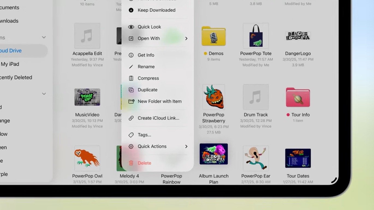Click the Acappella Edit file name
The height and width of the screenshot is (210, 374).
[x=87, y=53]
